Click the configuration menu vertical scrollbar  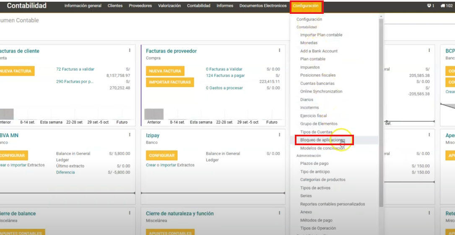tap(381, 113)
